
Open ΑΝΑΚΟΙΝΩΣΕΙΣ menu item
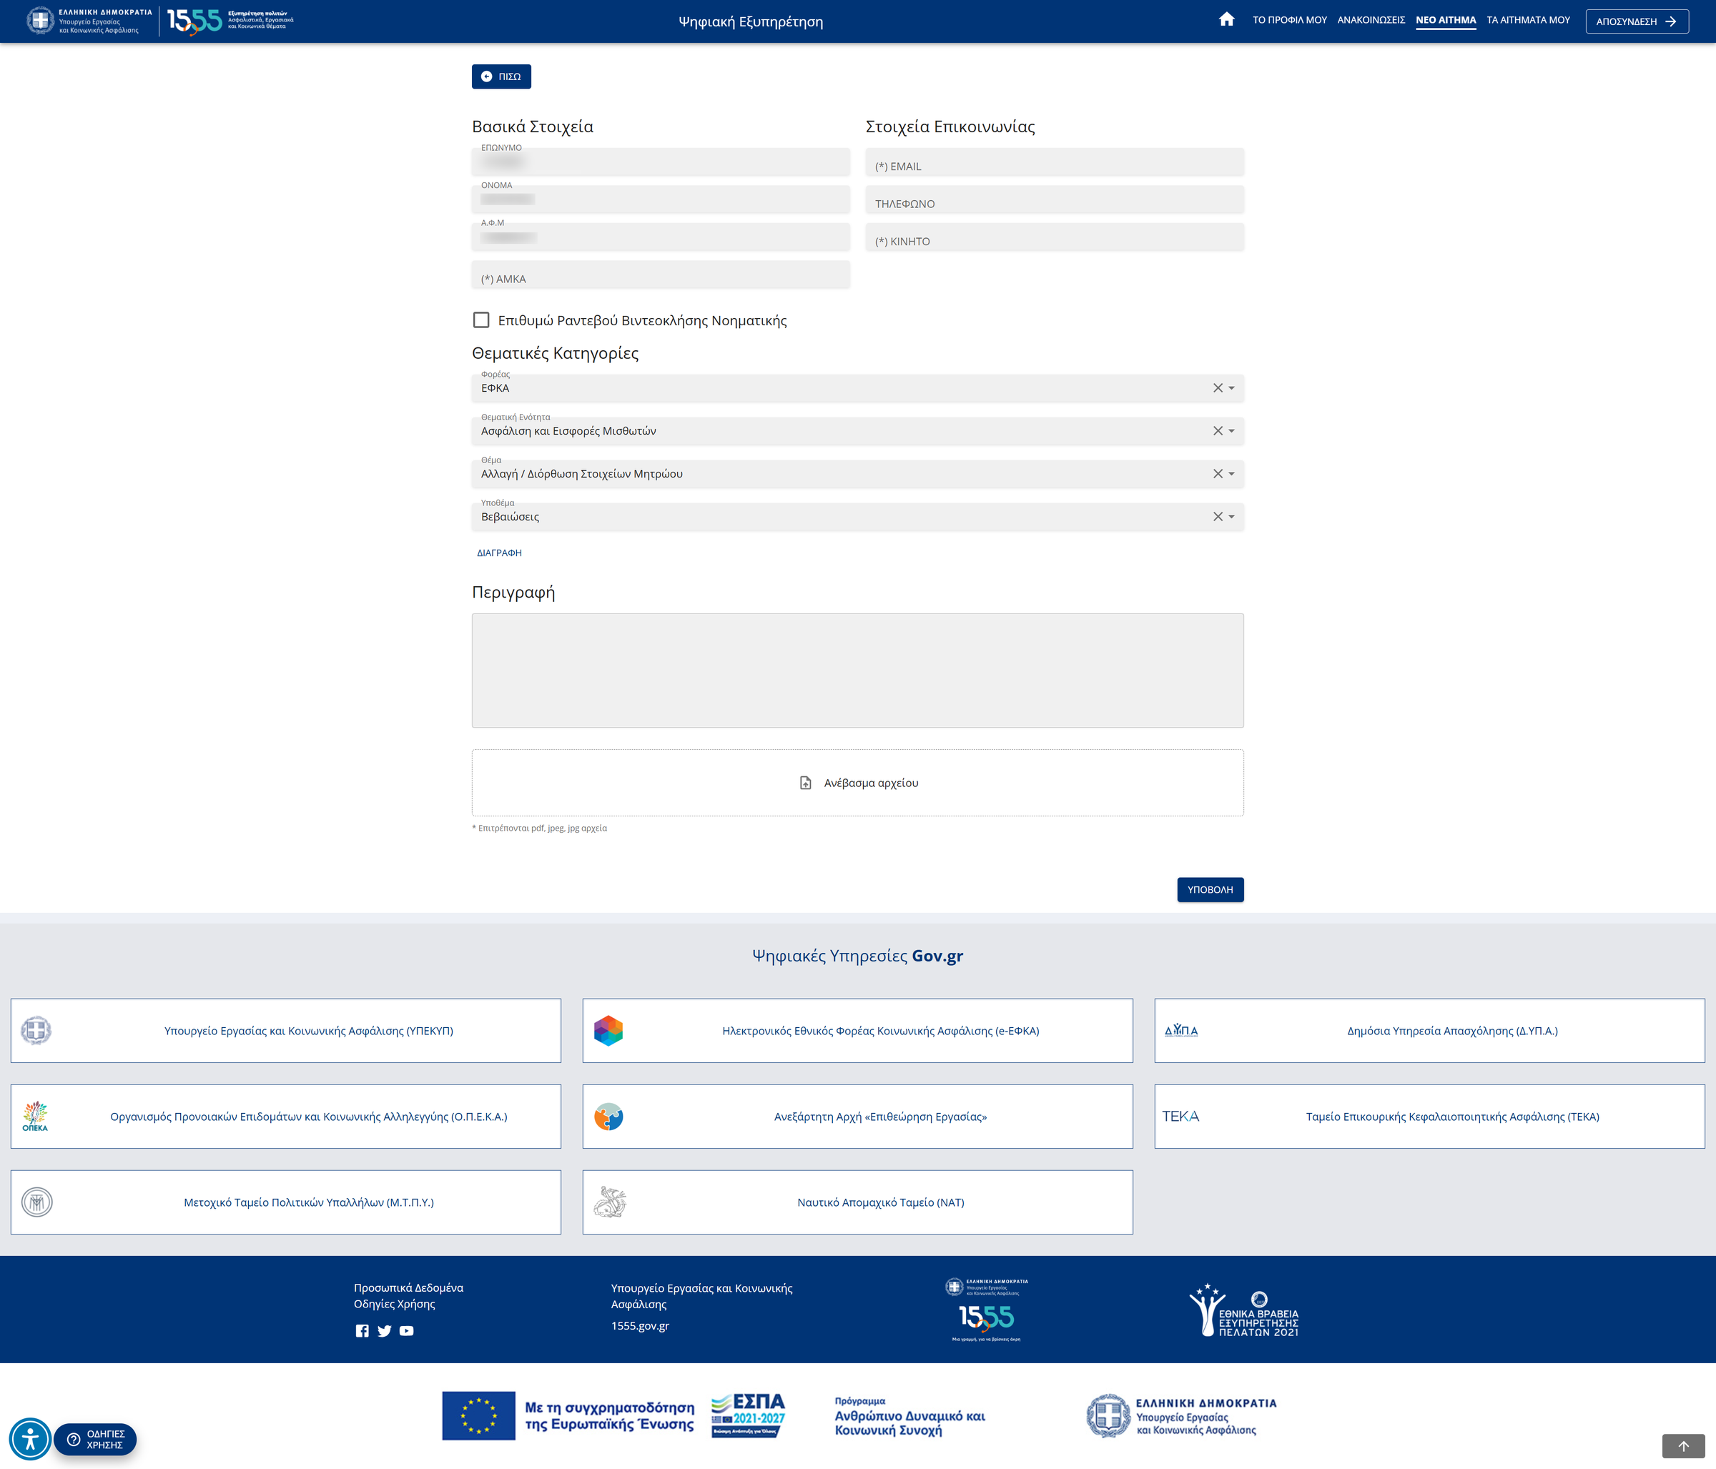1371,20
